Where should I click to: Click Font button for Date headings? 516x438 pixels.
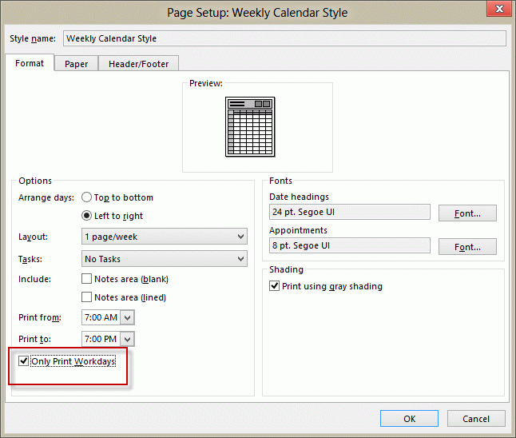coord(467,213)
